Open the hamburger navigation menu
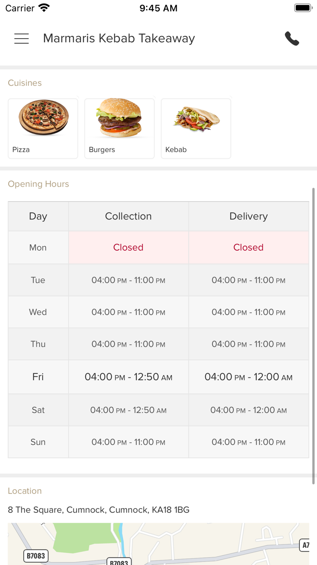 pyautogui.click(x=21, y=39)
